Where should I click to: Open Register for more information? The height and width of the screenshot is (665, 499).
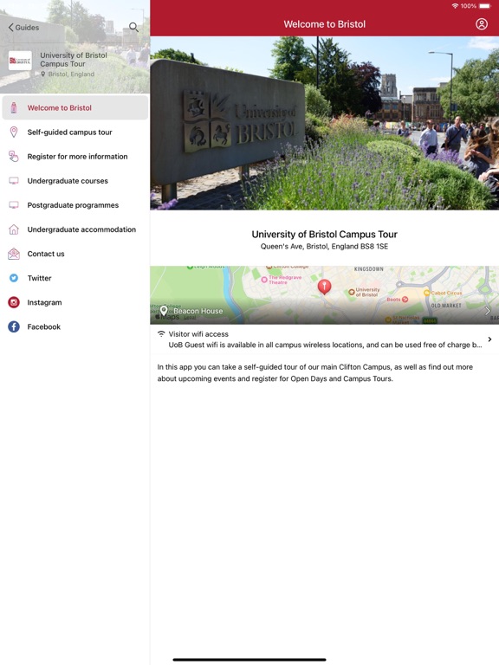coord(75,157)
